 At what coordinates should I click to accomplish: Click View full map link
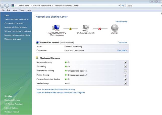(x=121, y=22)
